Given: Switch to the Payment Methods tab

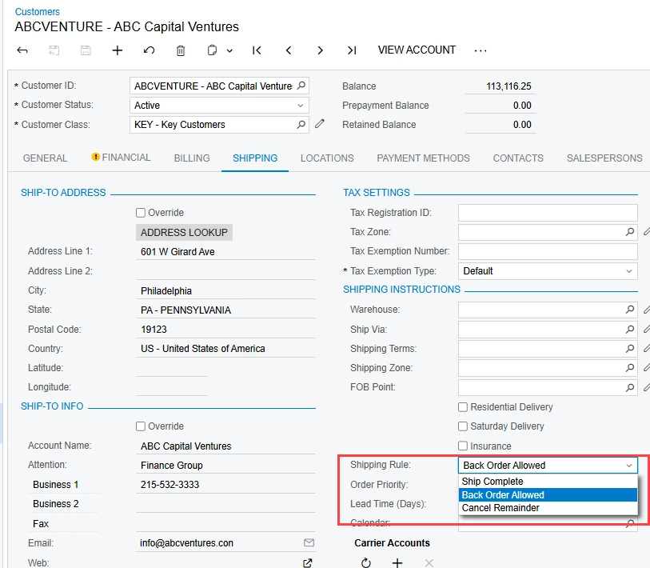Looking at the screenshot, I should coord(423,158).
